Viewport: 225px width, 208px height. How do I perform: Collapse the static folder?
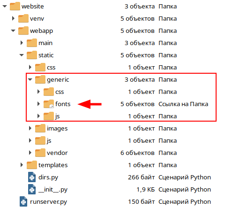point(22,55)
